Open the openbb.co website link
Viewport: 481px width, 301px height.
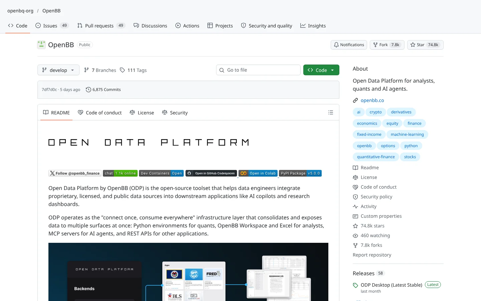[372, 100]
